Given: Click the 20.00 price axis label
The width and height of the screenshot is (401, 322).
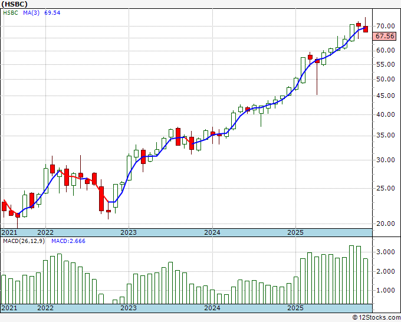Looking at the screenshot, I should point(386,224).
